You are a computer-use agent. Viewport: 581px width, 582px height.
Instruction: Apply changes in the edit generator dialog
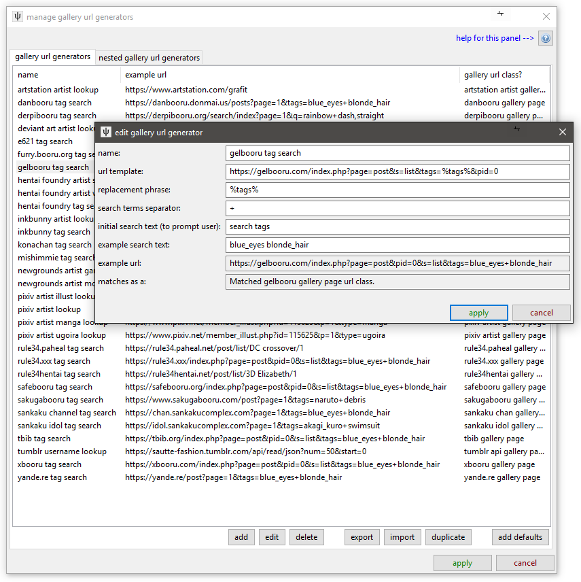tap(478, 313)
